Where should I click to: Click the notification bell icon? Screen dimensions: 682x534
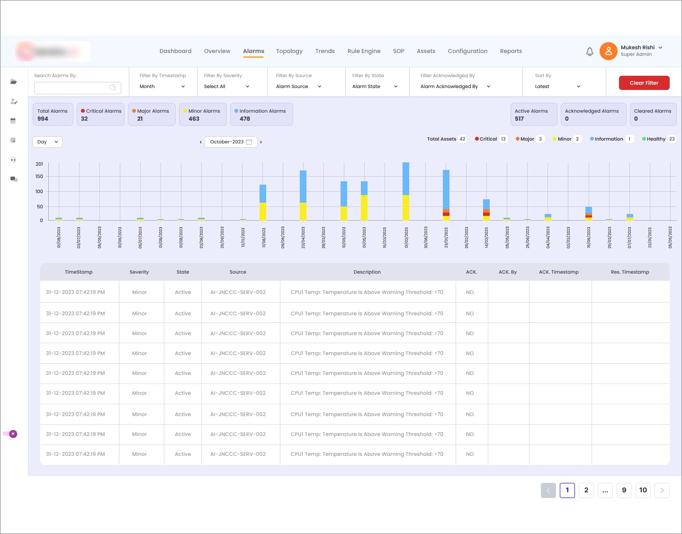pyautogui.click(x=590, y=51)
